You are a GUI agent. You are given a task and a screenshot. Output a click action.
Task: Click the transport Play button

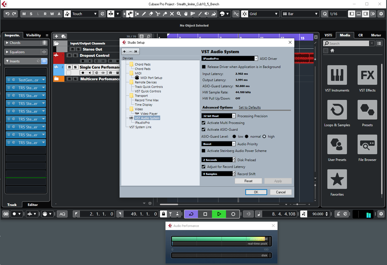(219, 214)
